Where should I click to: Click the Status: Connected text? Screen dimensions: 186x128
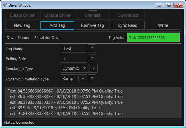pos(19,122)
